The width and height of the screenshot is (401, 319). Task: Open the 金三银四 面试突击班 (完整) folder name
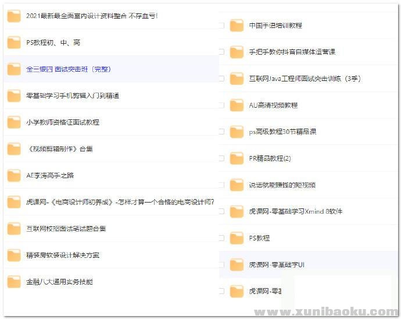pos(68,69)
